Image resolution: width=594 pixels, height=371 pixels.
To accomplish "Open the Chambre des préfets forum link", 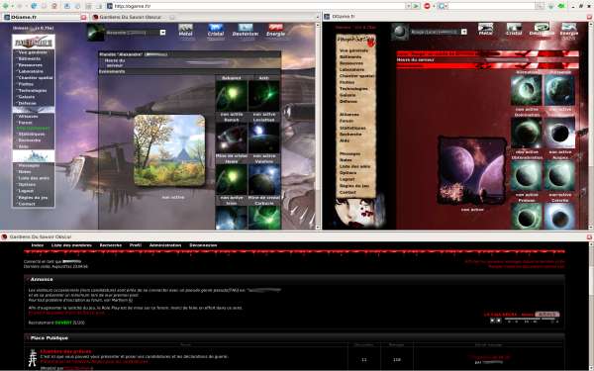I will coord(66,351).
